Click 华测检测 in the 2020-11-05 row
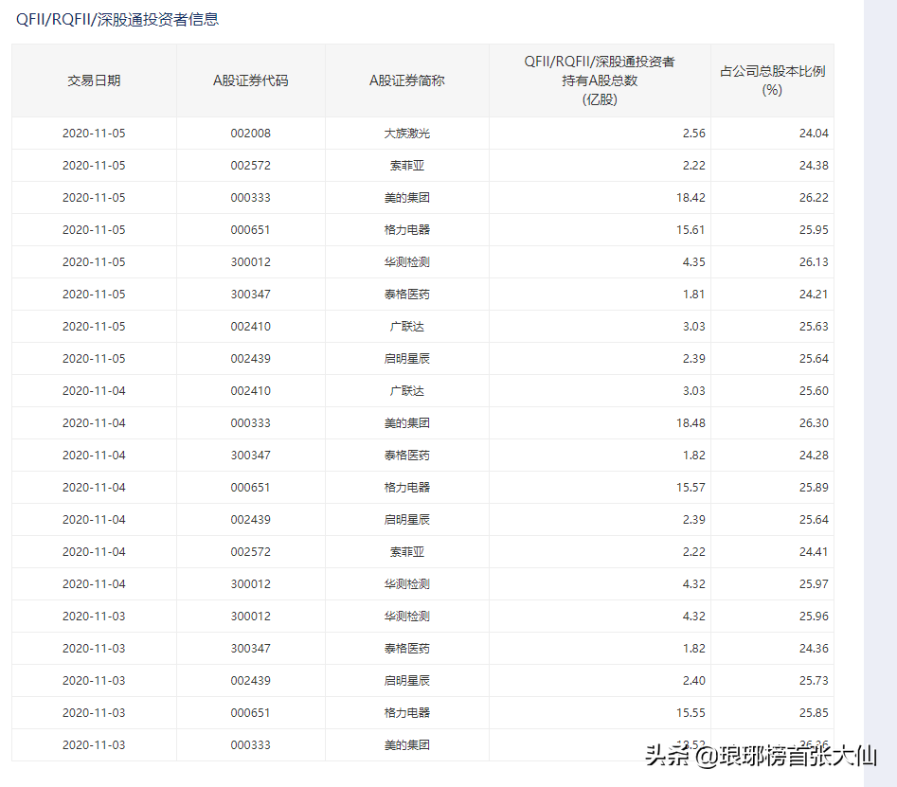Screen dimensions: 897x787 click(x=406, y=262)
